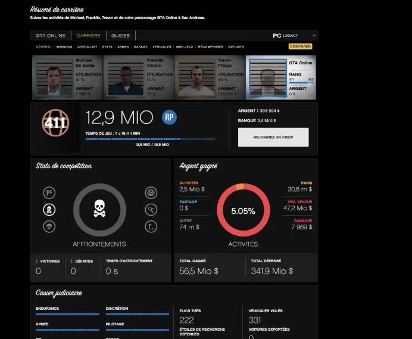412x339 pixels.
Task: Click the FLICS TUÉS 222 stat
Action: click(191, 316)
